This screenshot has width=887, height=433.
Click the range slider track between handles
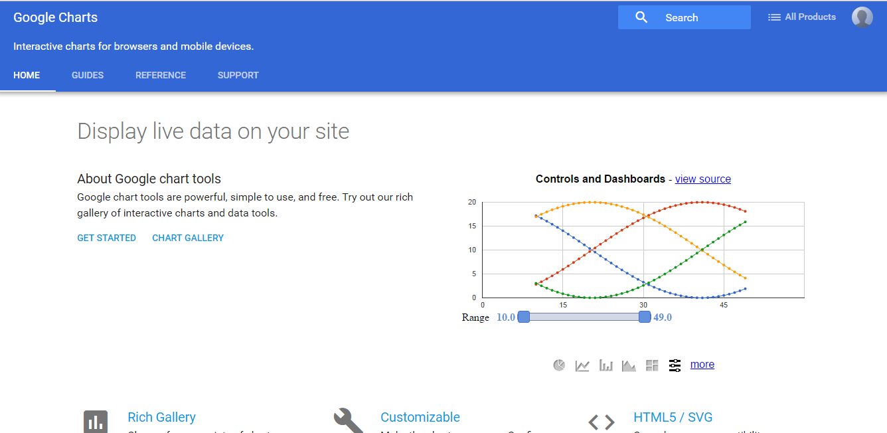coord(584,317)
